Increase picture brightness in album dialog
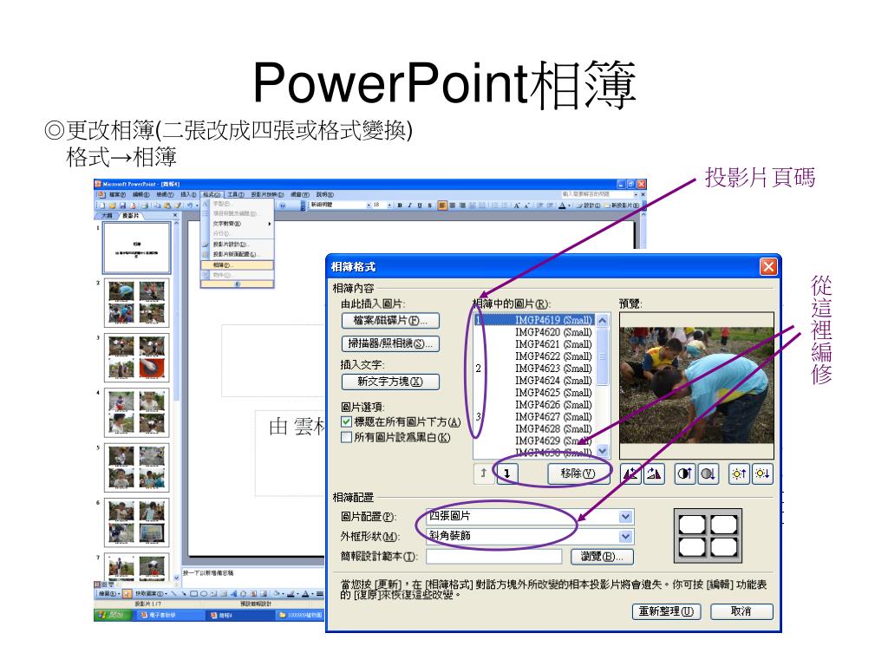Image resolution: width=888 pixels, height=666 pixels. tap(739, 473)
